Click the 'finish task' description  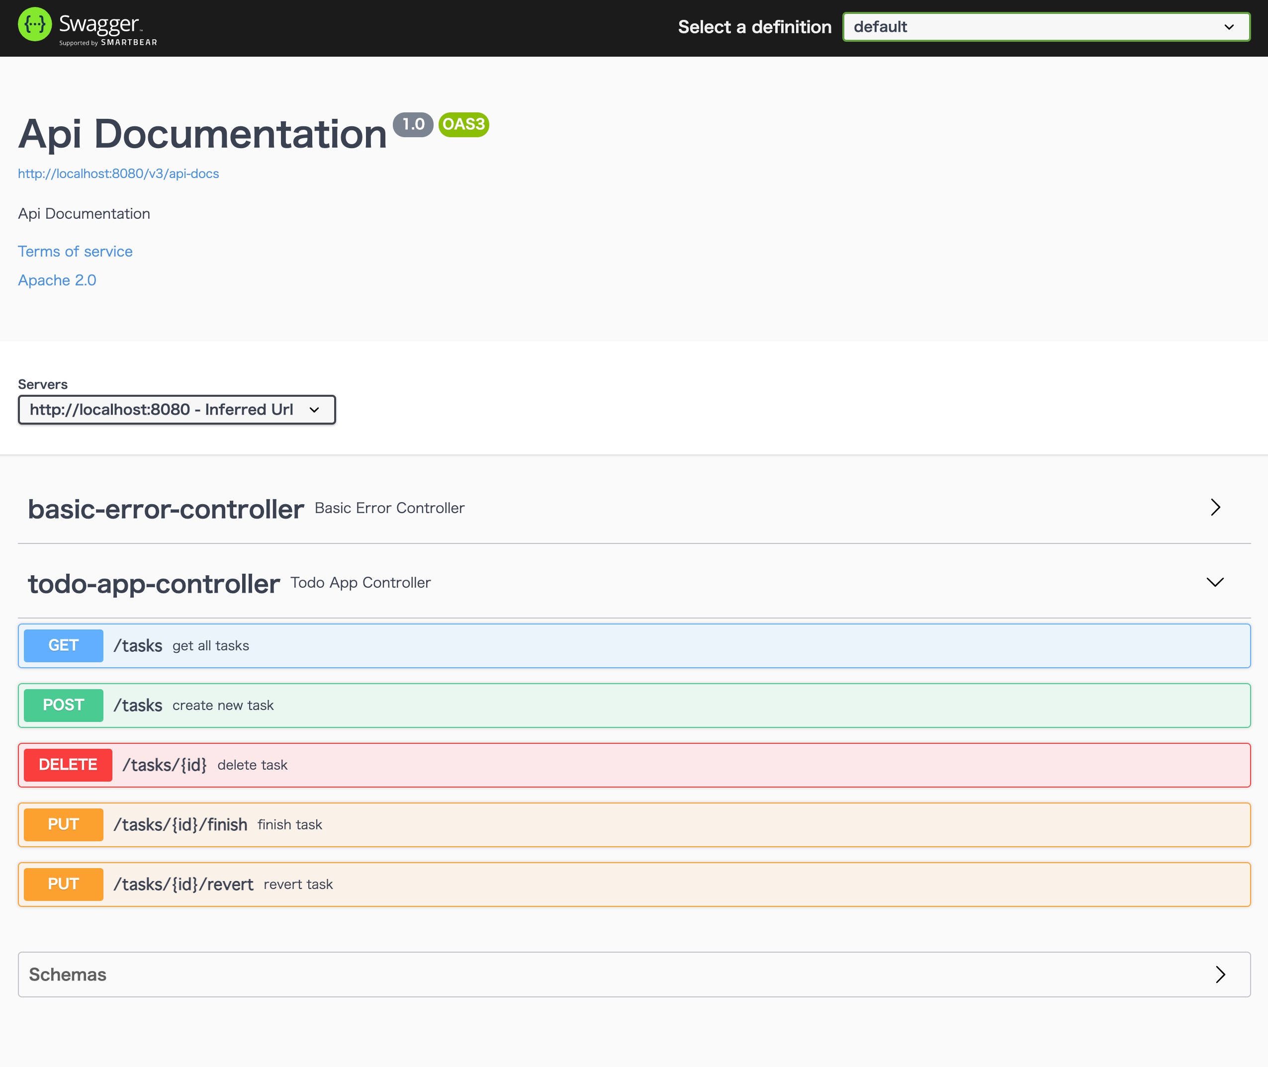click(290, 825)
